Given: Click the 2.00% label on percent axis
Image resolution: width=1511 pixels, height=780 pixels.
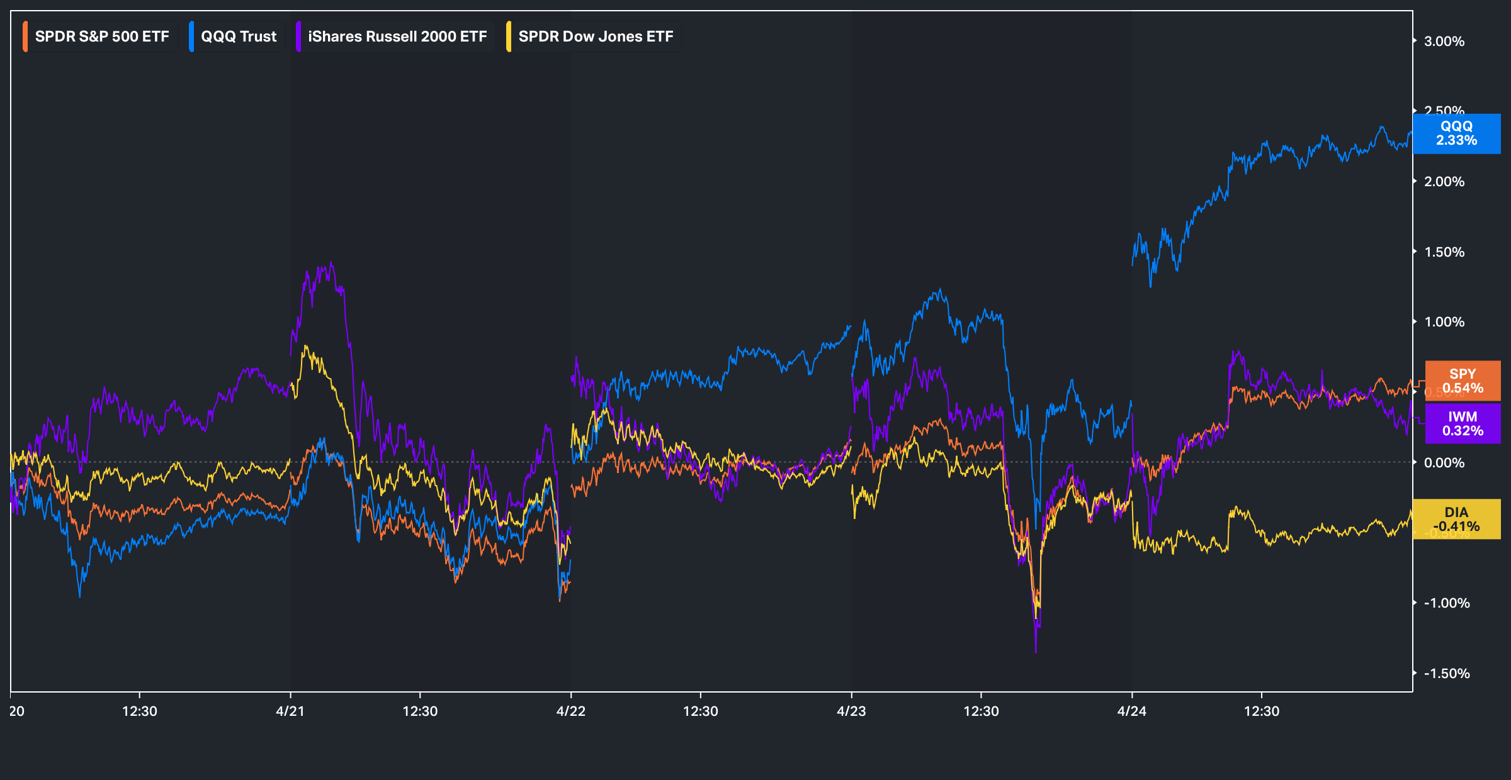Looking at the screenshot, I should [x=1444, y=182].
